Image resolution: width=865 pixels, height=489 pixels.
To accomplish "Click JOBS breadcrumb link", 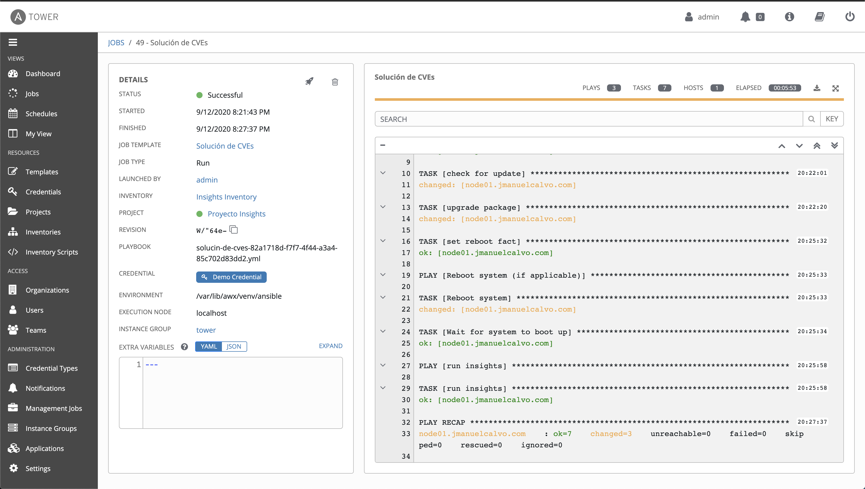I will click(116, 42).
